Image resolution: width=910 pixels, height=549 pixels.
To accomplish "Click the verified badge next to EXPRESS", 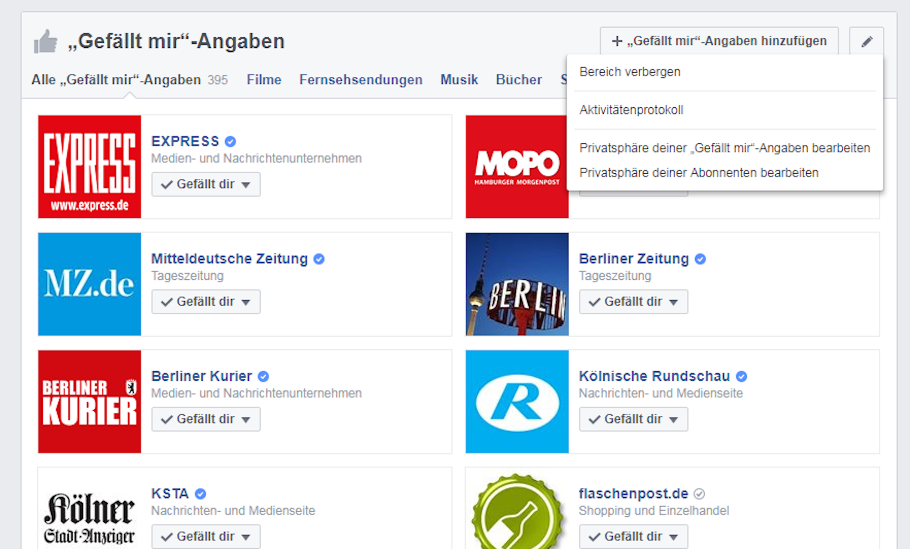I will [231, 141].
